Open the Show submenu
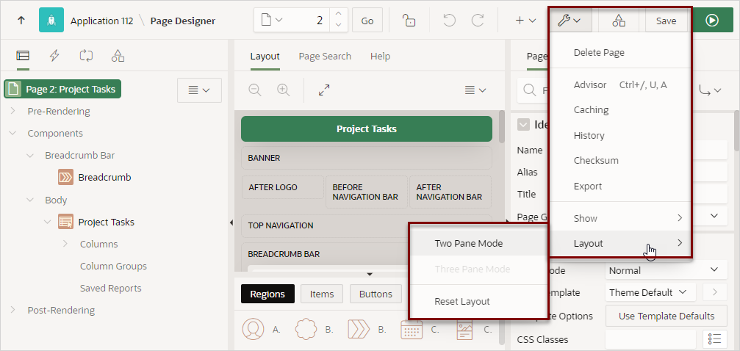 coord(619,218)
